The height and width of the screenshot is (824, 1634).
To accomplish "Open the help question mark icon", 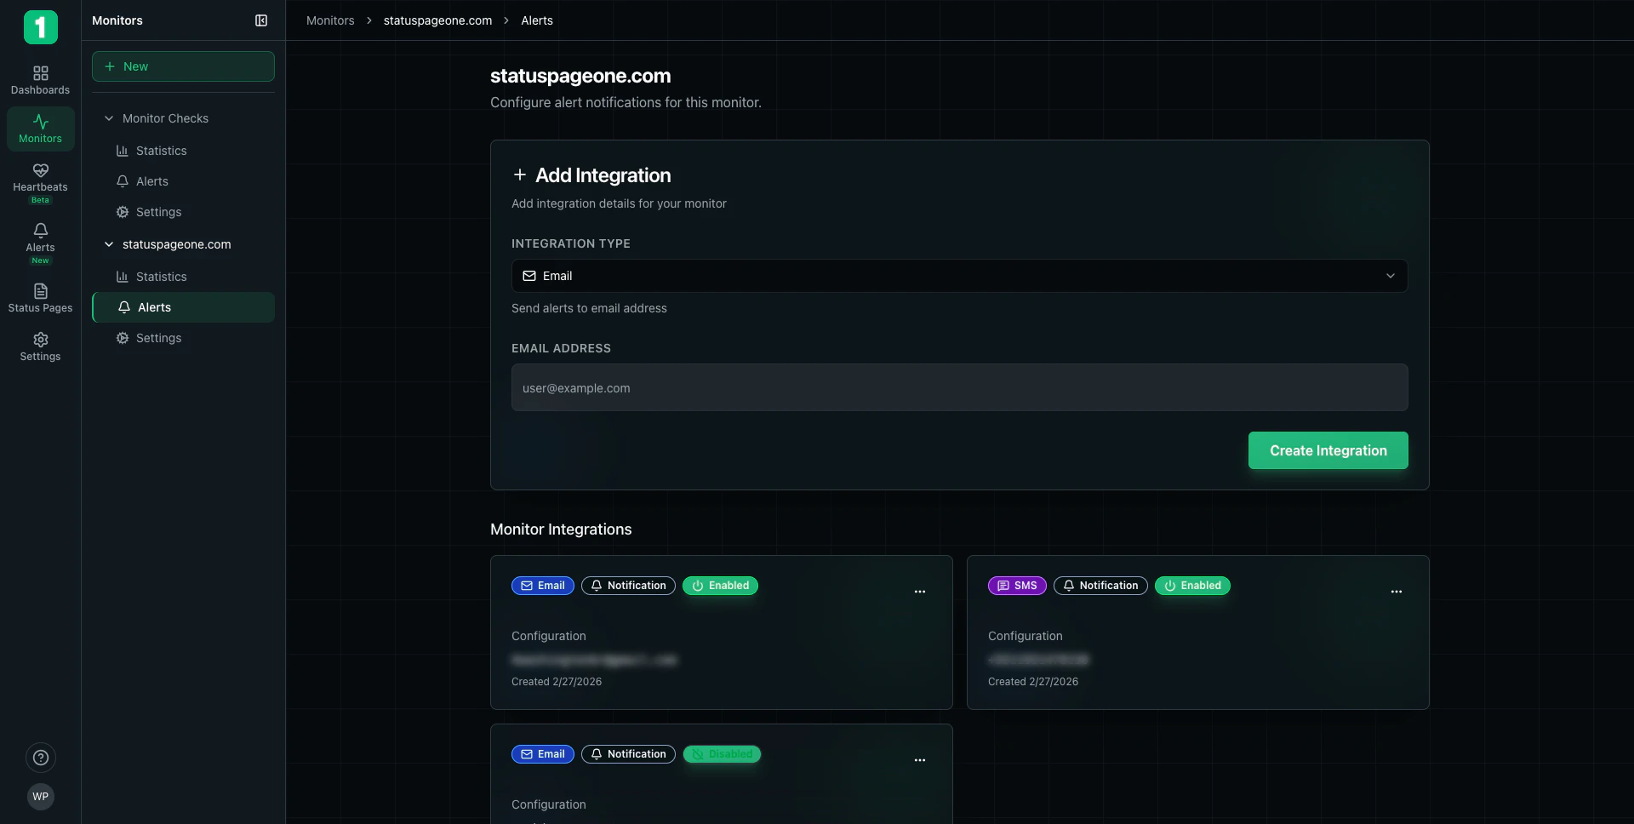I will tap(40, 758).
